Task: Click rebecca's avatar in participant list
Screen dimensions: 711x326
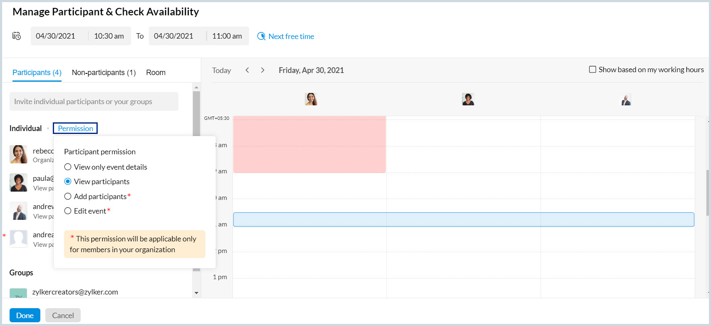Action: (x=19, y=154)
